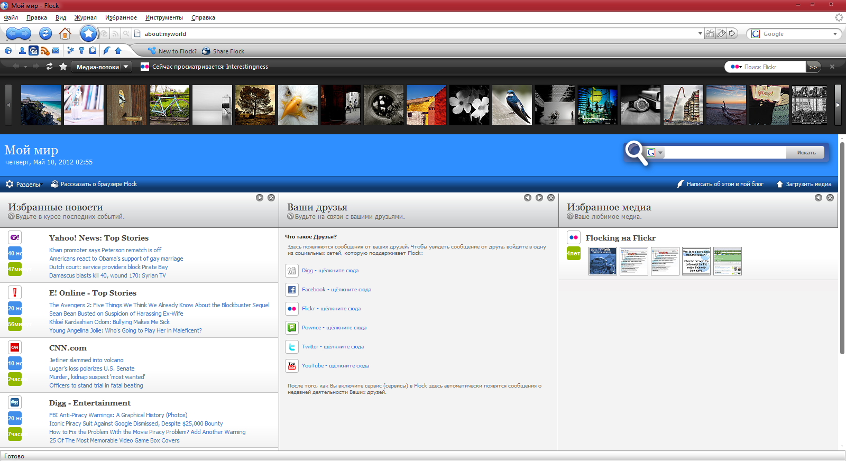The height and width of the screenshot is (461, 846).
Task: Click the E! Online feed icon
Action: click(x=15, y=292)
